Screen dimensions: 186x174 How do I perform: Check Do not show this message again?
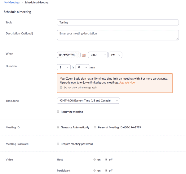click(x=61, y=88)
